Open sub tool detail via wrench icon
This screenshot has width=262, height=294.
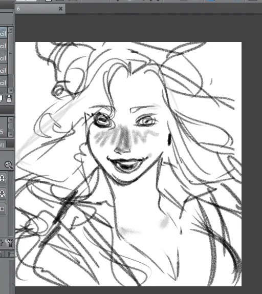(10, 242)
